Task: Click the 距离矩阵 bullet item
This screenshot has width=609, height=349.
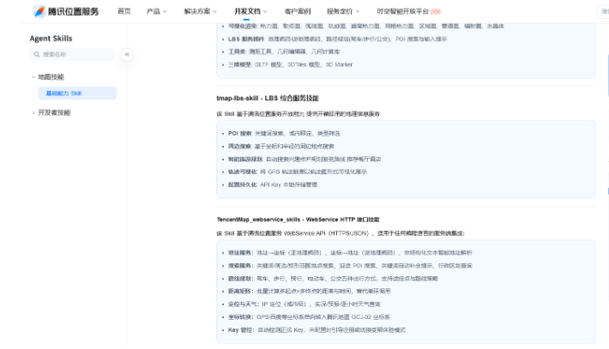Action: (309, 292)
